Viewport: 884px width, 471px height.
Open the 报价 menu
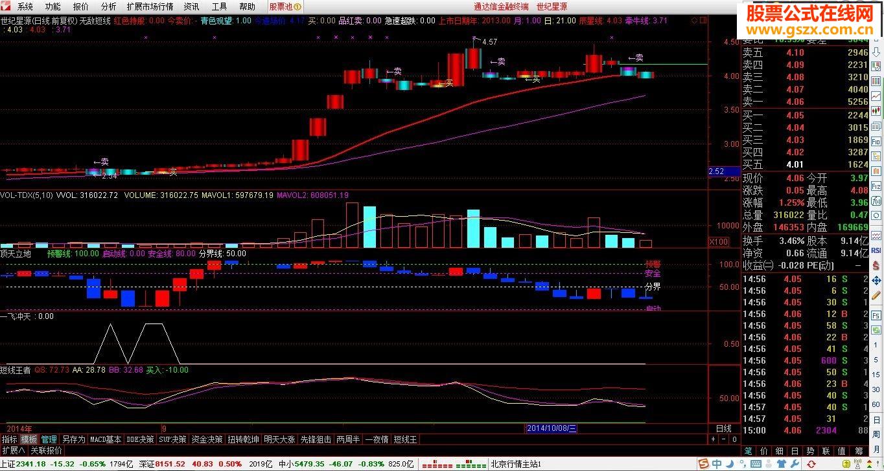pos(81,6)
